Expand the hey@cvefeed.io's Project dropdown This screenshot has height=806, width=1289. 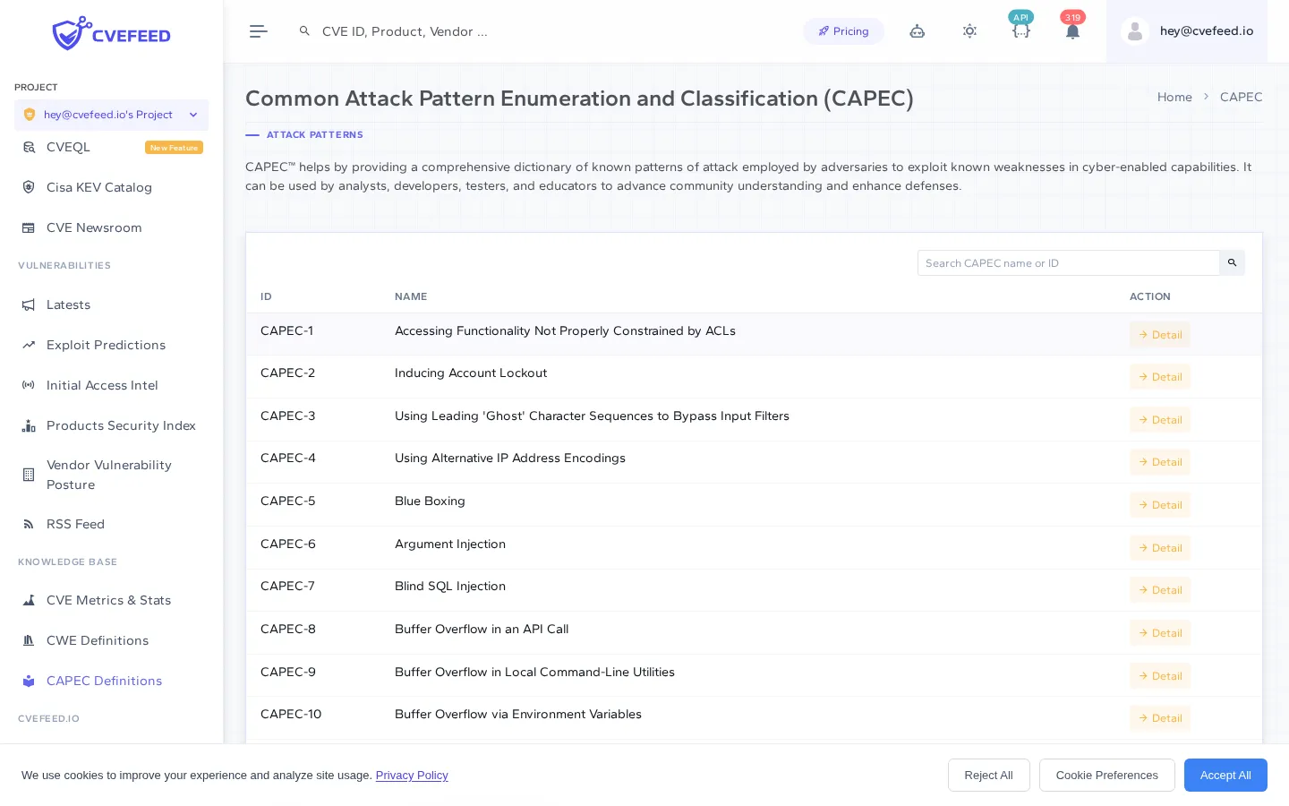click(x=193, y=115)
